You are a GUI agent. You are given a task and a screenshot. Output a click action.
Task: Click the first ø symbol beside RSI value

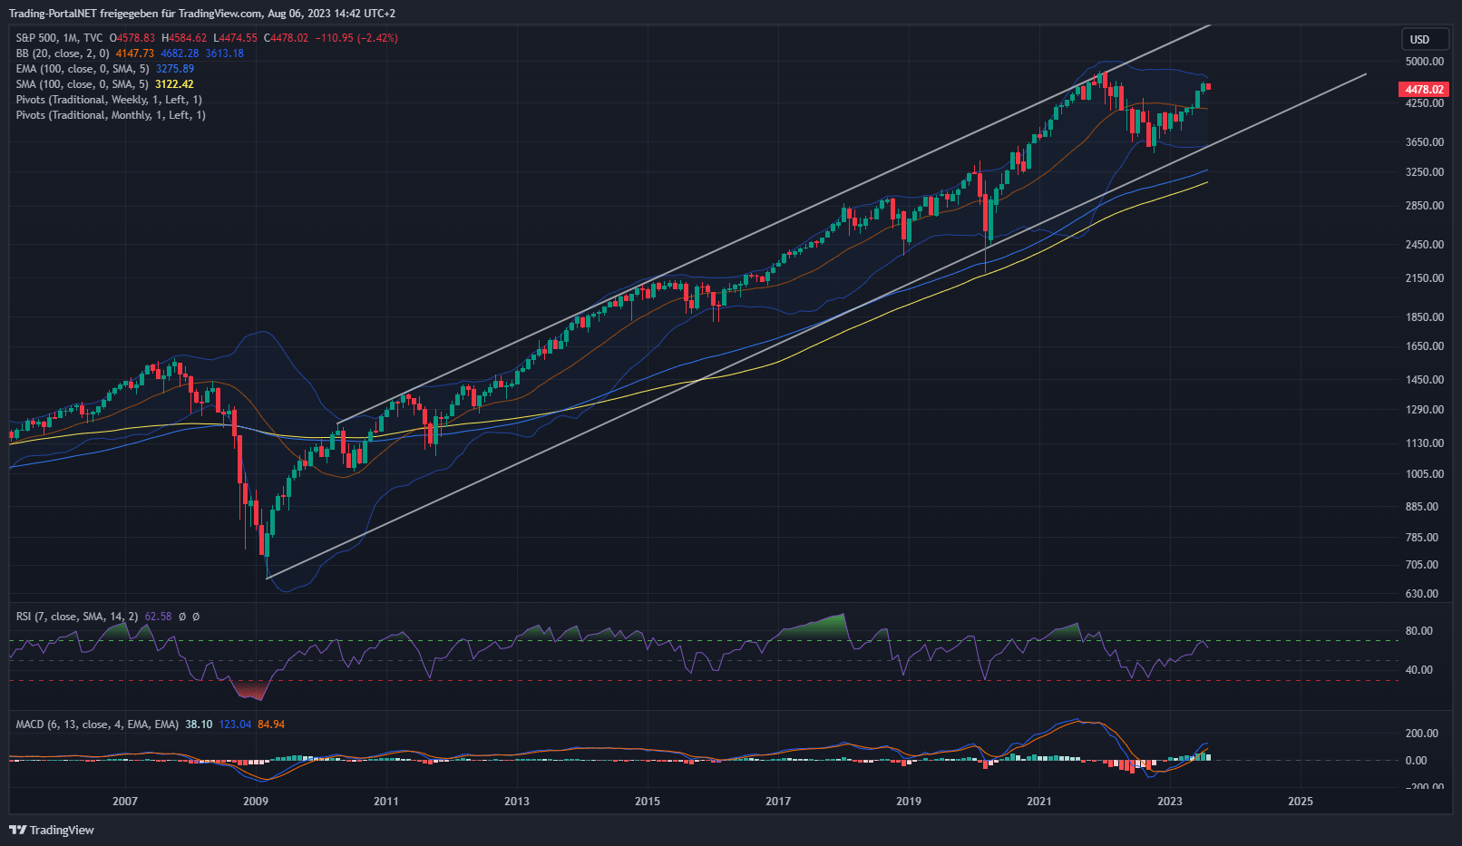(x=182, y=617)
